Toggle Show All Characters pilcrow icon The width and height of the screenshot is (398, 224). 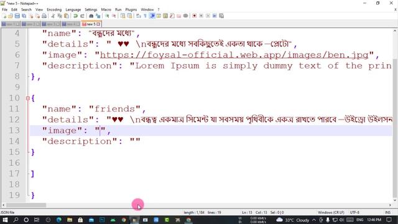point(145,16)
